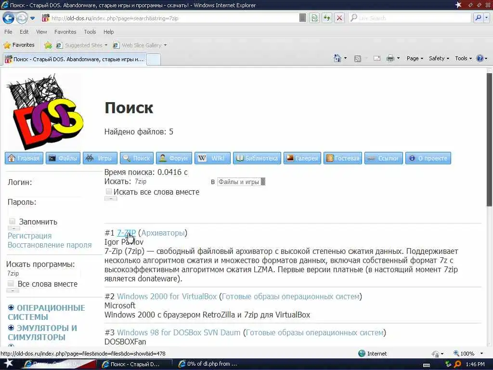Click the Live Search input box
The image size is (493, 370).
410,18
